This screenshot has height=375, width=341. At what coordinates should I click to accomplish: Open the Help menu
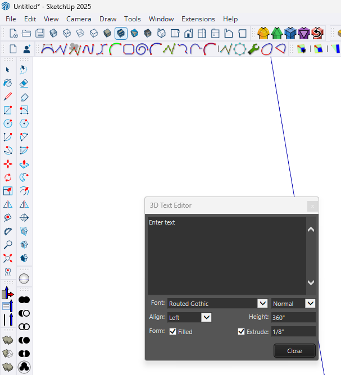coord(230,19)
